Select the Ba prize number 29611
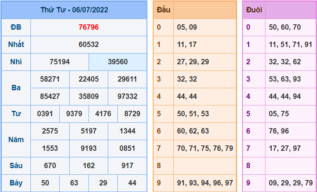This screenshot has height=192, width=317. tap(127, 79)
